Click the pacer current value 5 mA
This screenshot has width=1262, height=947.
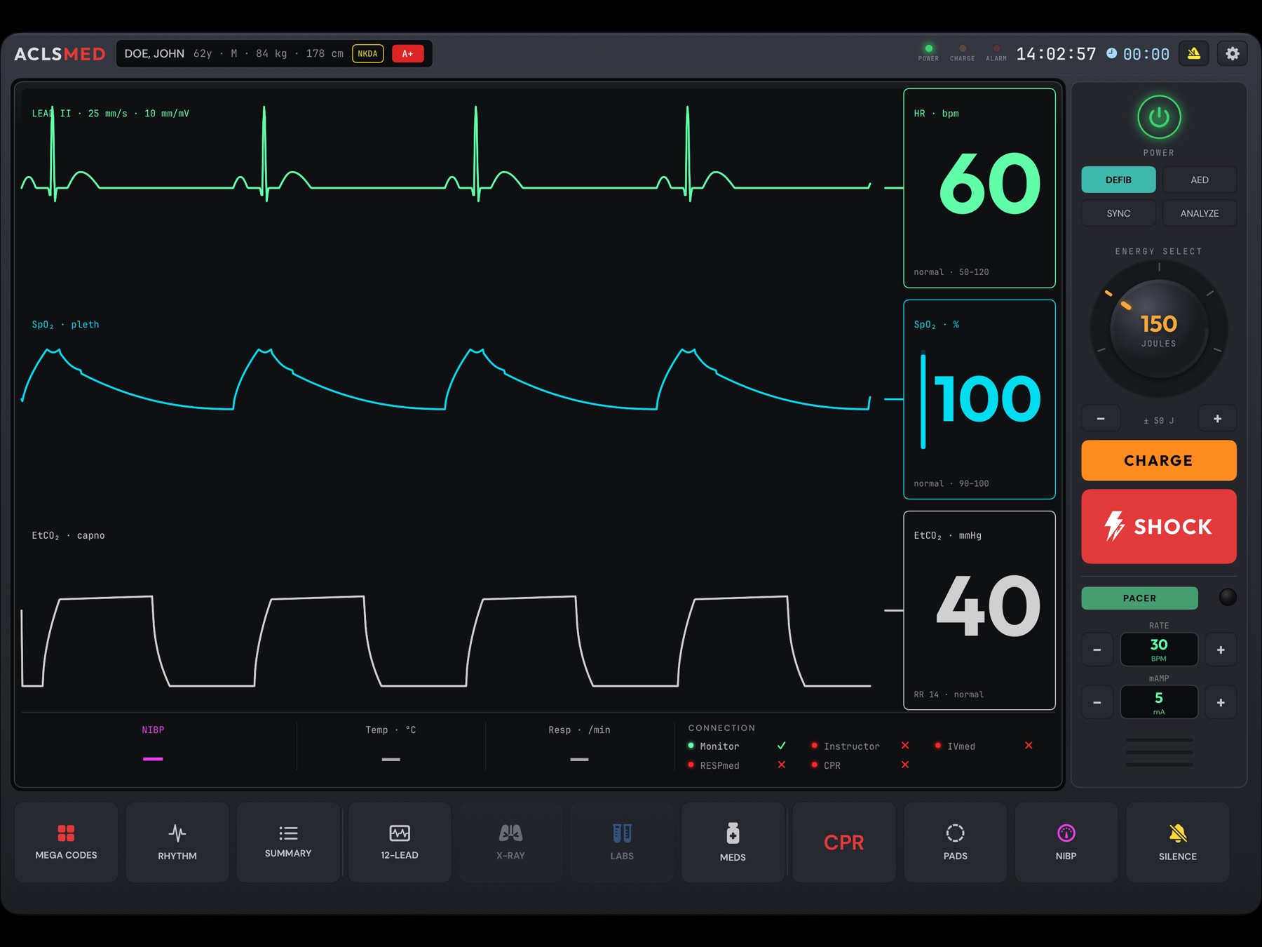tap(1159, 702)
